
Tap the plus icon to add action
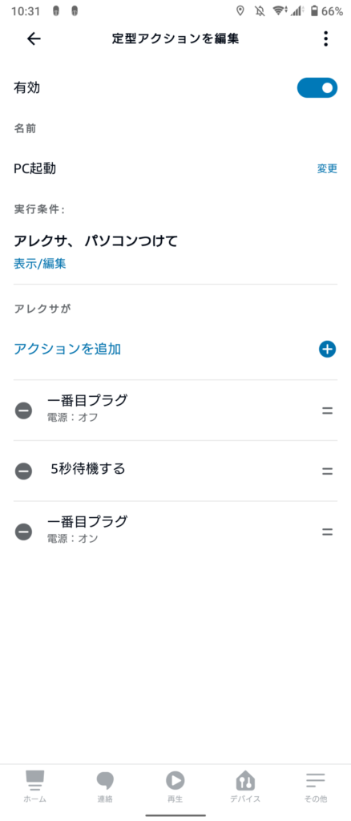327,350
